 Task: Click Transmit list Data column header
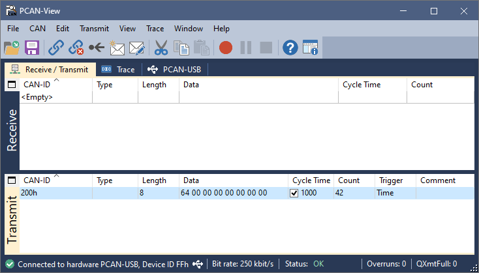point(234,180)
